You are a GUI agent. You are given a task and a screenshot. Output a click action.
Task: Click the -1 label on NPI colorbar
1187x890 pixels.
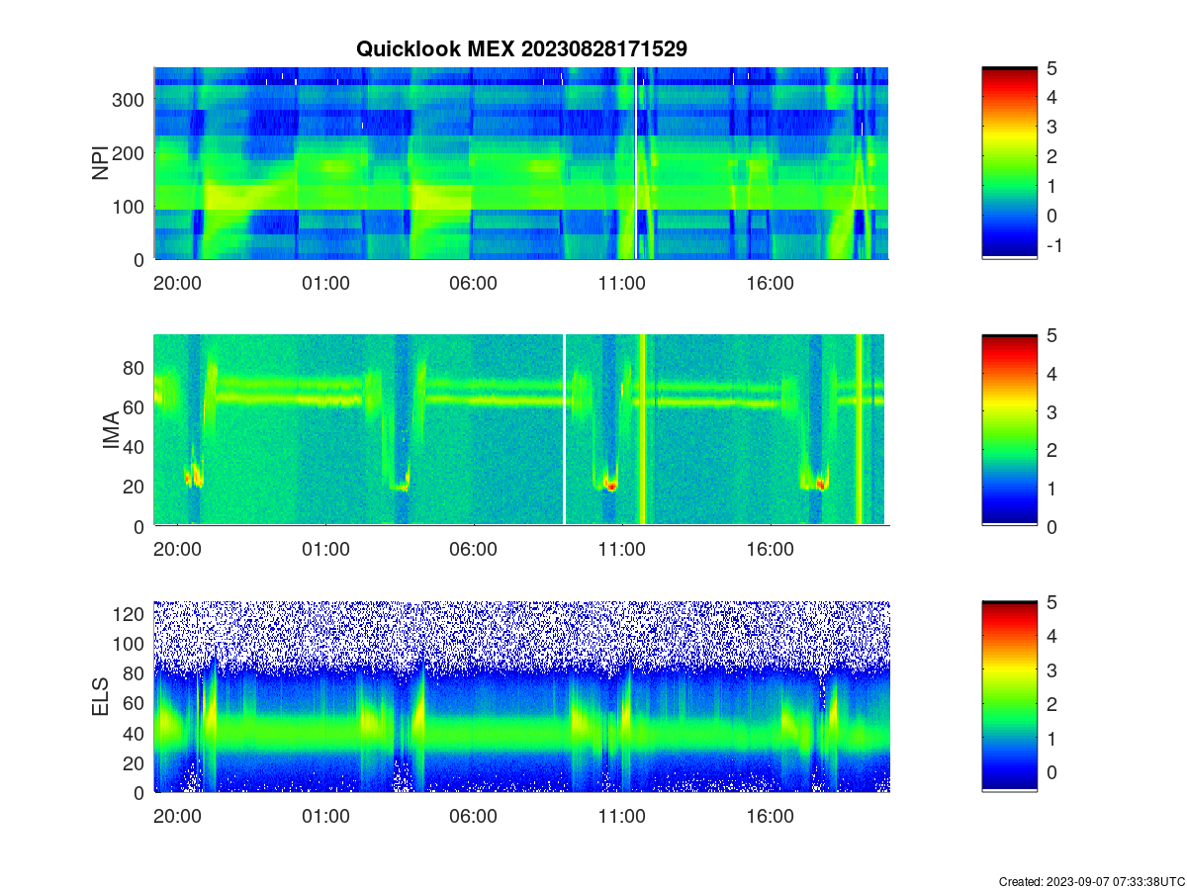(1053, 245)
